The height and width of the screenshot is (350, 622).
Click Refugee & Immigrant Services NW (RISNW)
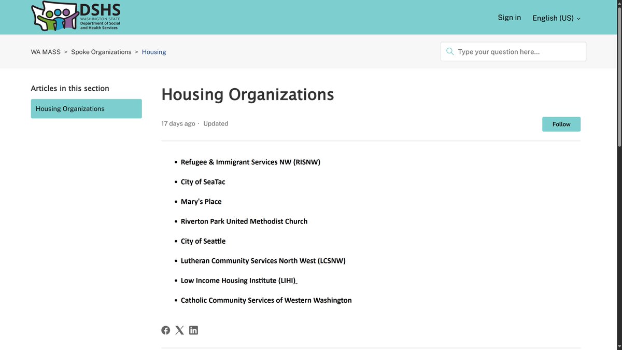(250, 162)
